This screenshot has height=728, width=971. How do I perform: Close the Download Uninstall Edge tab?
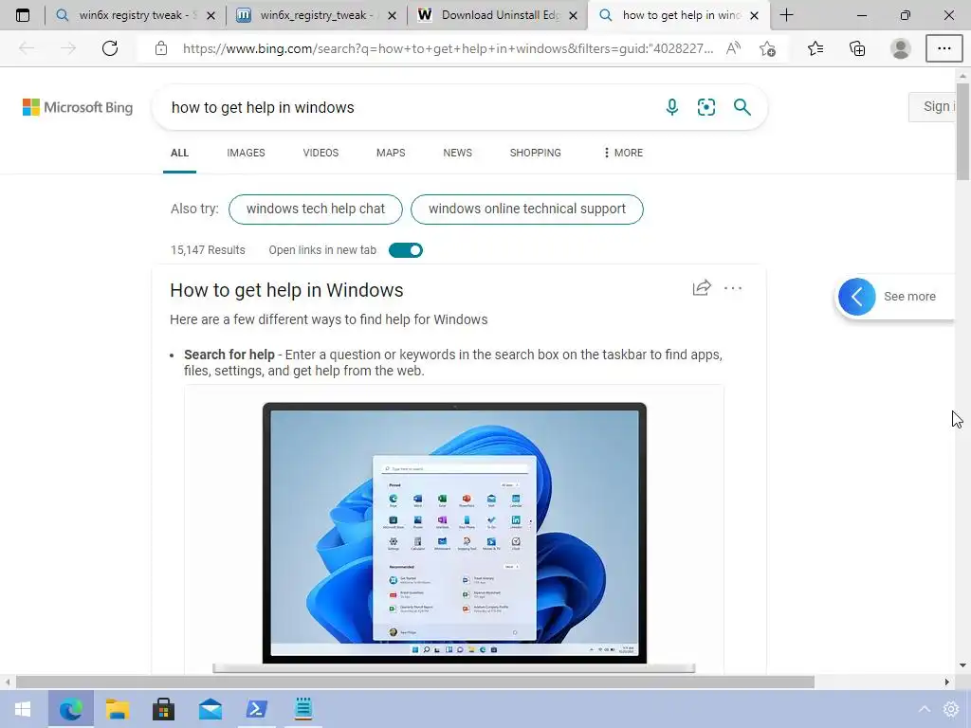tap(574, 15)
